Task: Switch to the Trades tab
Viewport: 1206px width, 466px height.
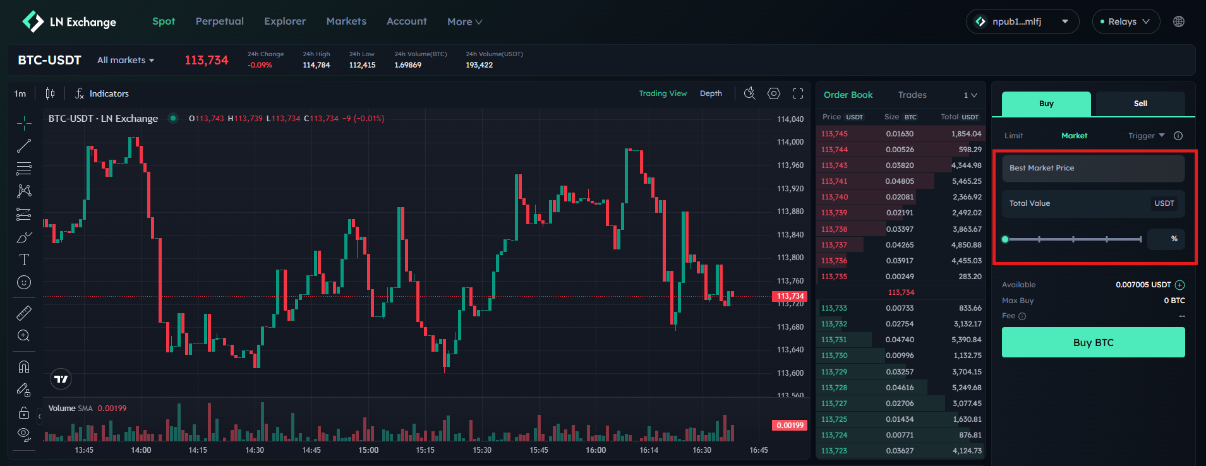Action: point(912,95)
